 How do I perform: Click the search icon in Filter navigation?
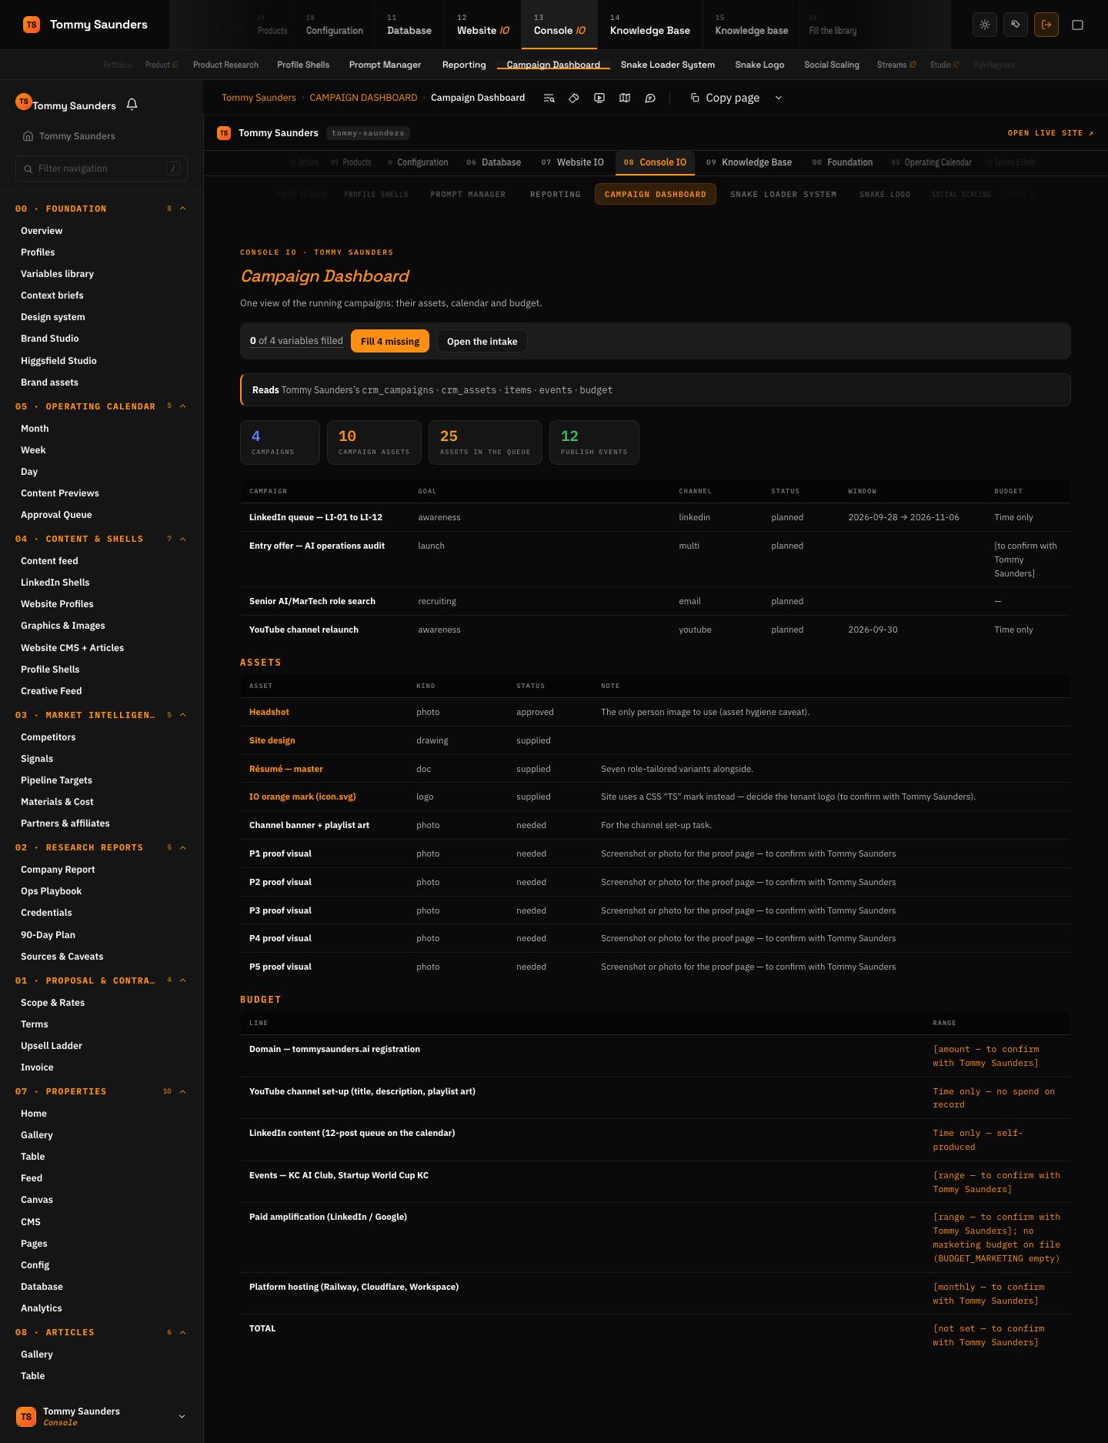pos(28,169)
